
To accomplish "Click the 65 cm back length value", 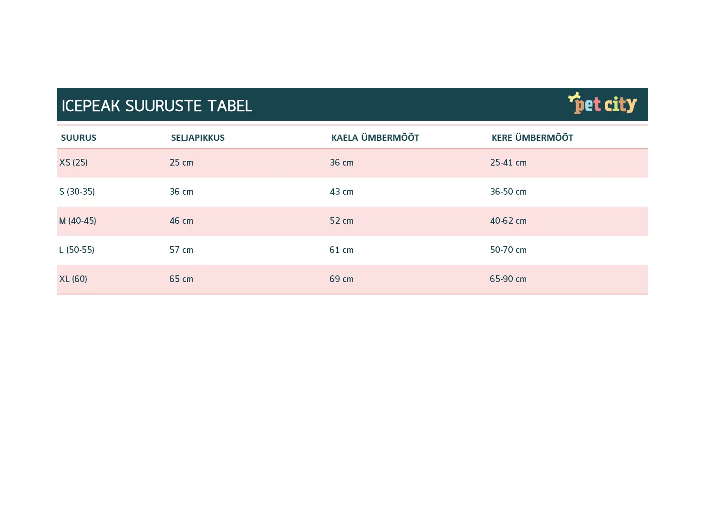I will [x=181, y=279].
